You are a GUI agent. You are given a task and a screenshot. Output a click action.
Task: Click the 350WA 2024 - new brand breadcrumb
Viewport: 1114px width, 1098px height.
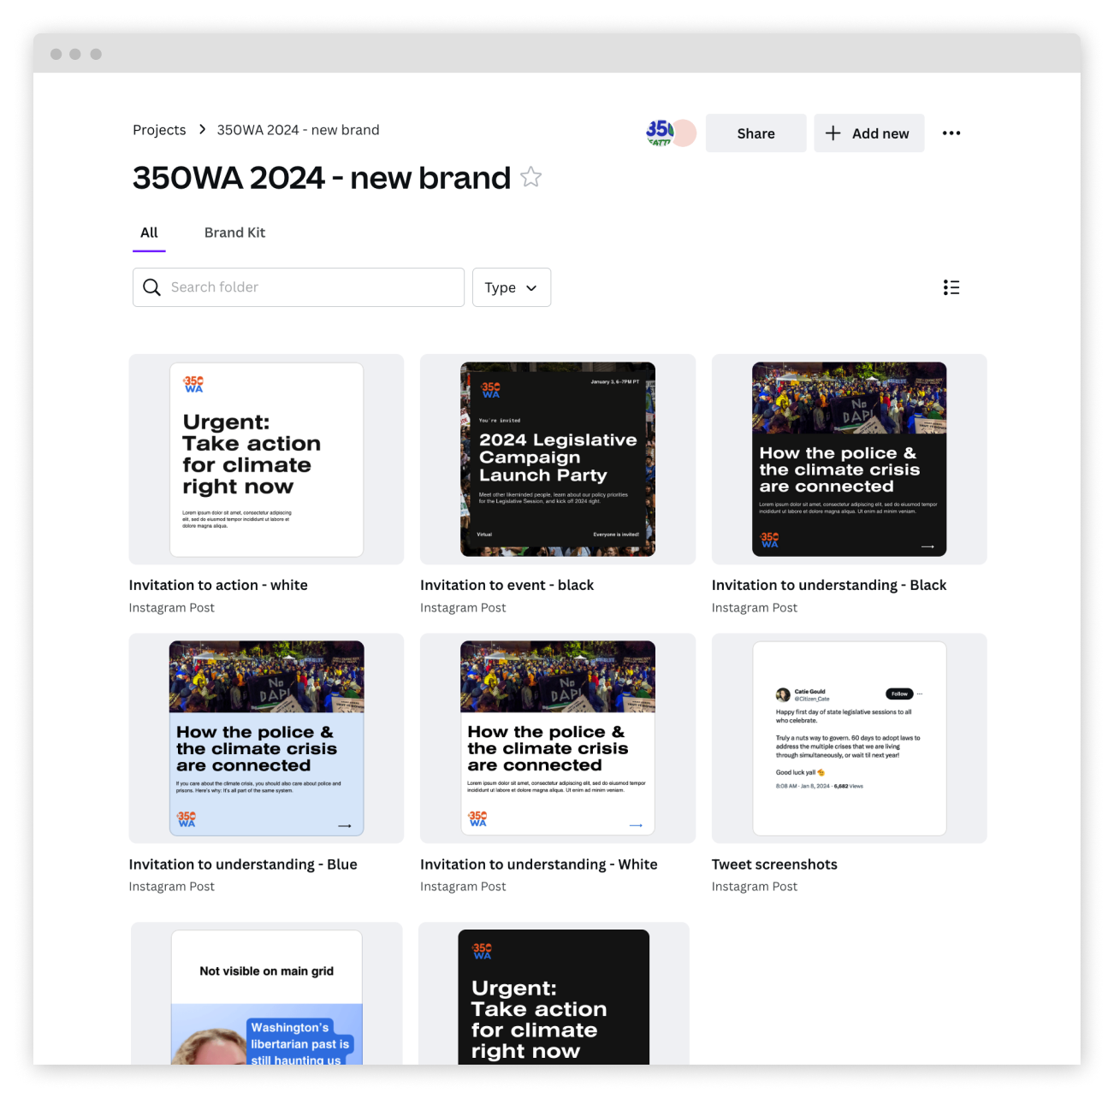pos(298,130)
